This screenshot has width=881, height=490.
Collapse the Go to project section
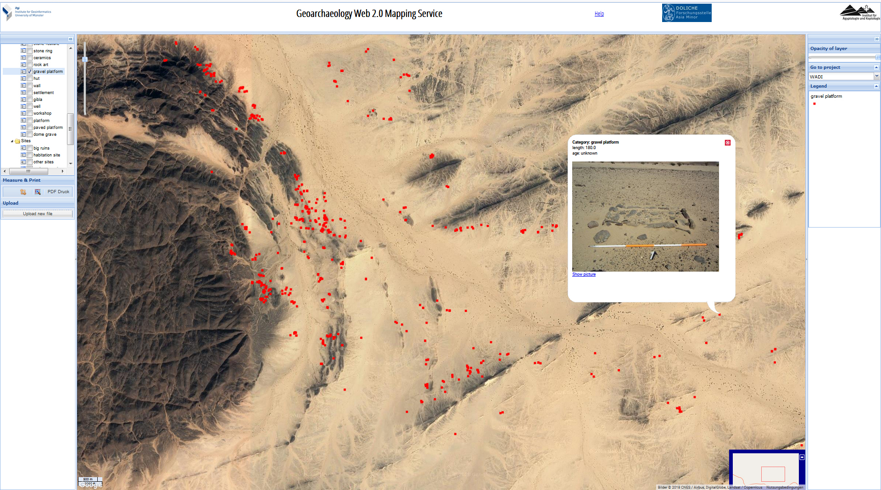[x=876, y=67]
